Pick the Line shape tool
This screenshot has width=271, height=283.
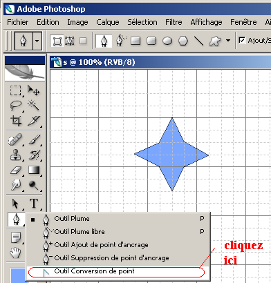[198, 41]
